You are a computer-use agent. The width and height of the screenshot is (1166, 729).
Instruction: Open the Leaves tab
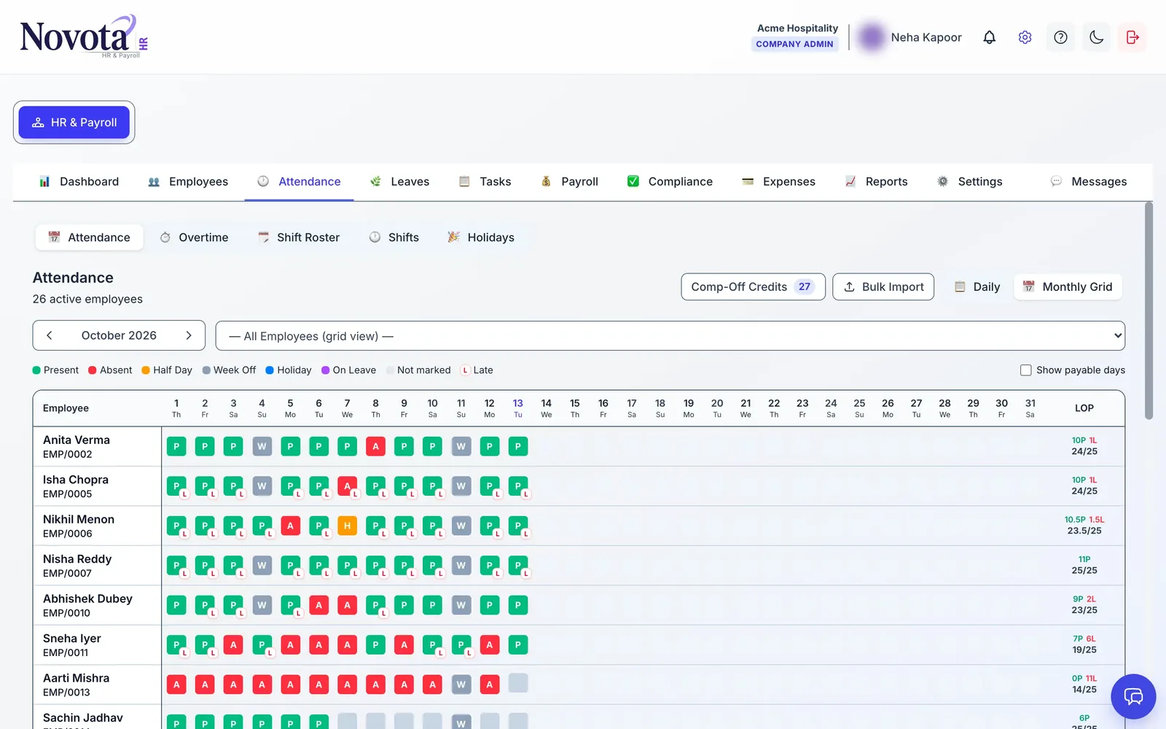point(399,182)
